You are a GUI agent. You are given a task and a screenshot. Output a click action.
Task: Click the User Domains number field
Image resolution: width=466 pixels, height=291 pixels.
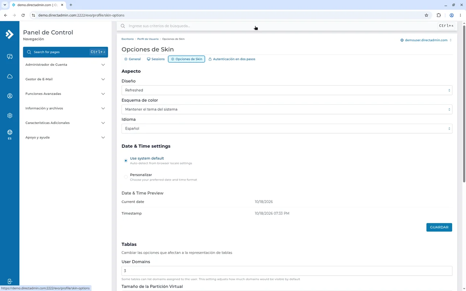tap(287, 271)
